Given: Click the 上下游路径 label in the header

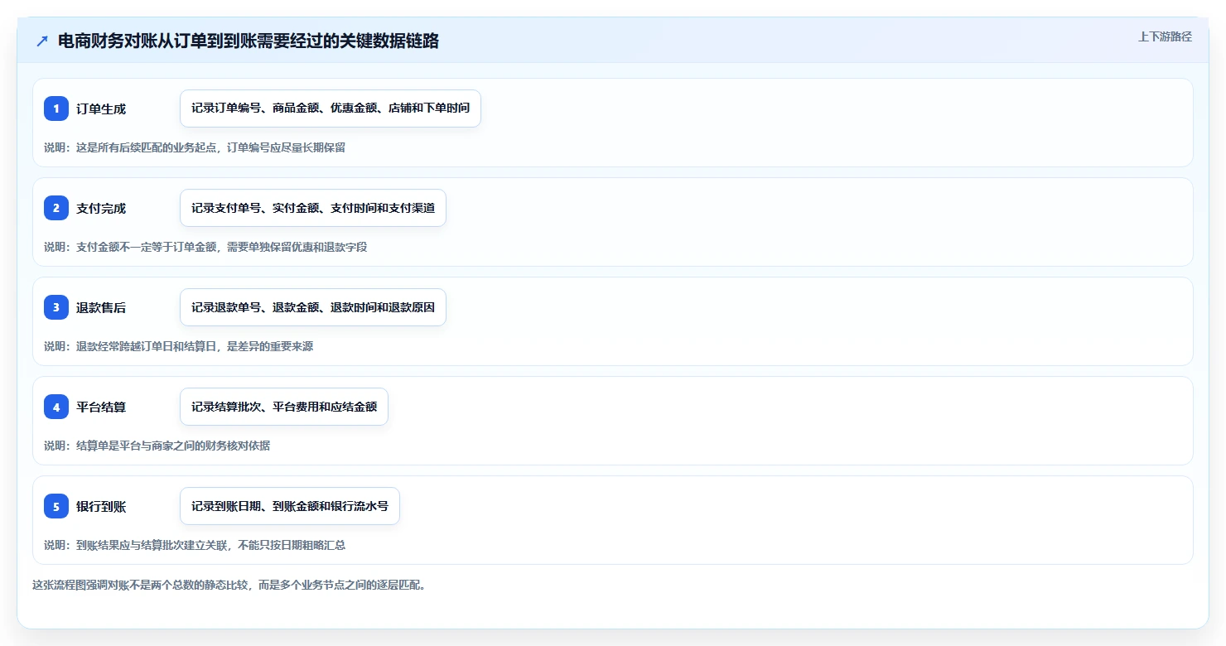Looking at the screenshot, I should [x=1165, y=36].
